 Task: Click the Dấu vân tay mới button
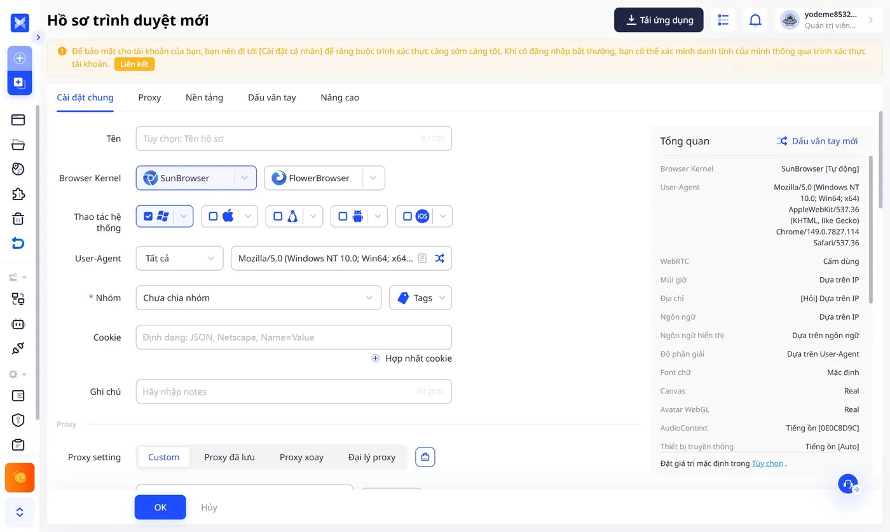coord(817,141)
